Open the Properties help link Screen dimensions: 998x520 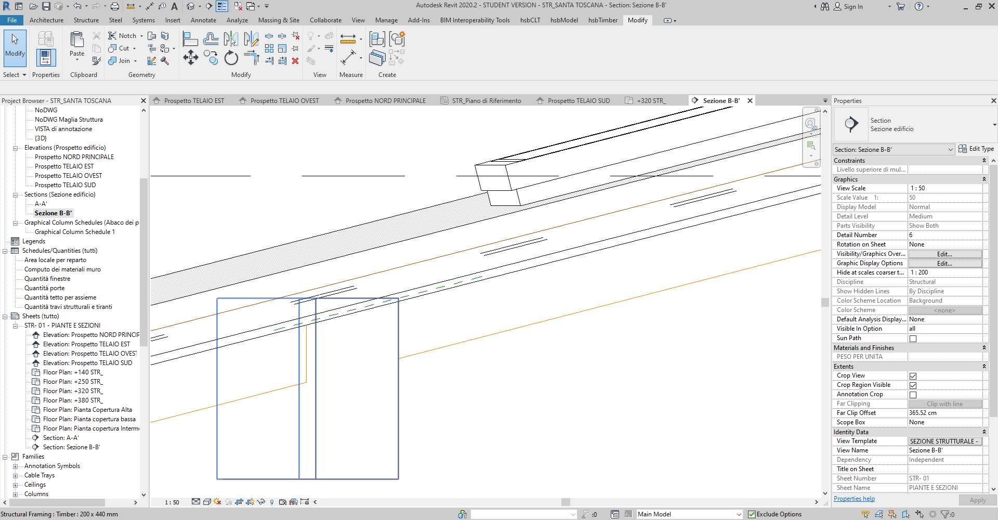click(x=853, y=498)
